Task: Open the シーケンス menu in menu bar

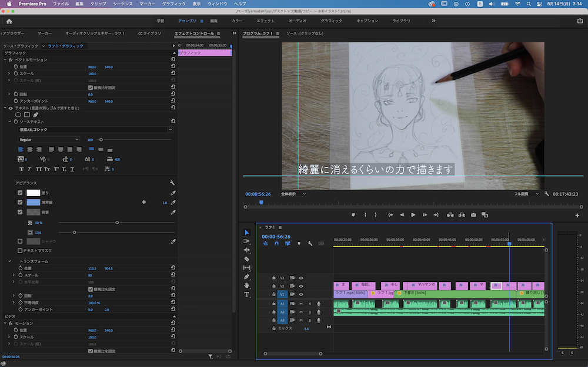Action: [124, 4]
